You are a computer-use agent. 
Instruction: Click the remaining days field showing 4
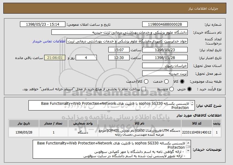[86, 58]
